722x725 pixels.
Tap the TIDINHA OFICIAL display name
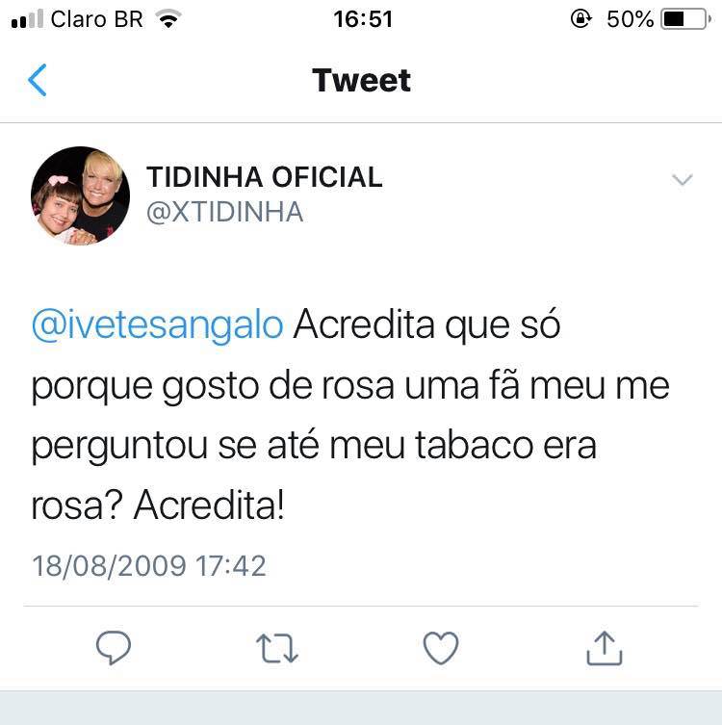[264, 177]
